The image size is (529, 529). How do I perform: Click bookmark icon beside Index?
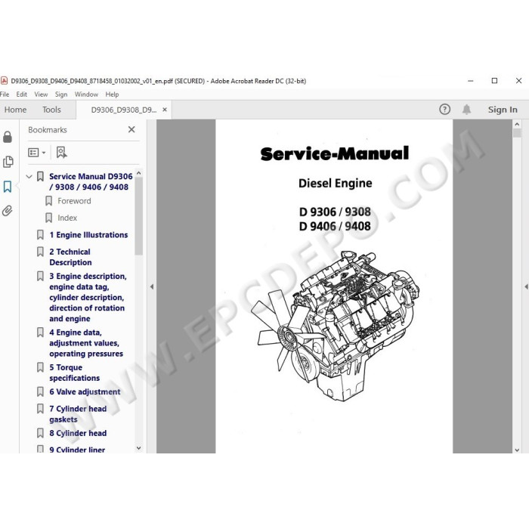(48, 218)
